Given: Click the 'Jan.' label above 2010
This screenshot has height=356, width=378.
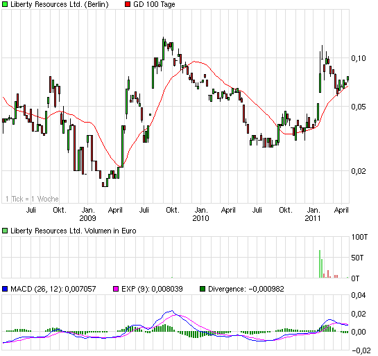Looking at the screenshot, I should (x=201, y=210).
